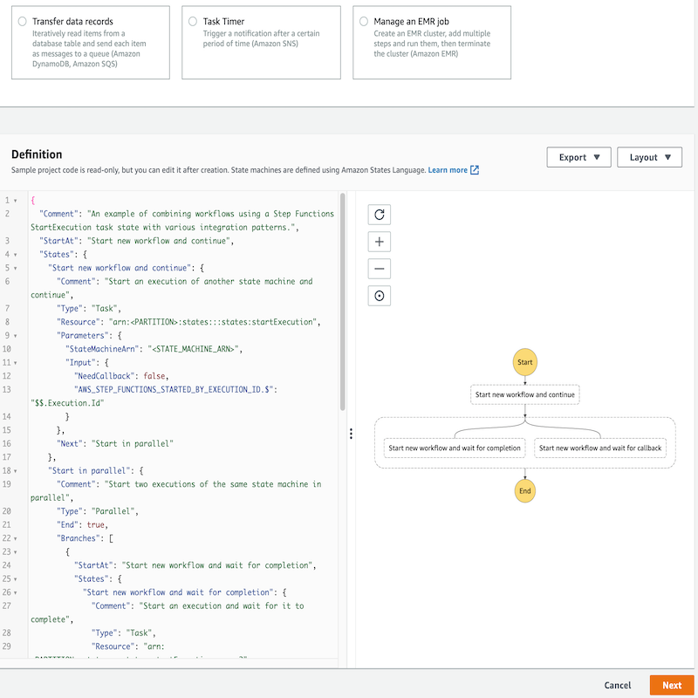The height and width of the screenshot is (698, 698).
Task: Collapse the Input fold at line 11
Action: 16,363
